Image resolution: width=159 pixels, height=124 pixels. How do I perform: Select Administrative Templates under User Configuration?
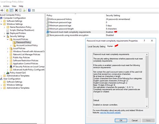[18, 88]
